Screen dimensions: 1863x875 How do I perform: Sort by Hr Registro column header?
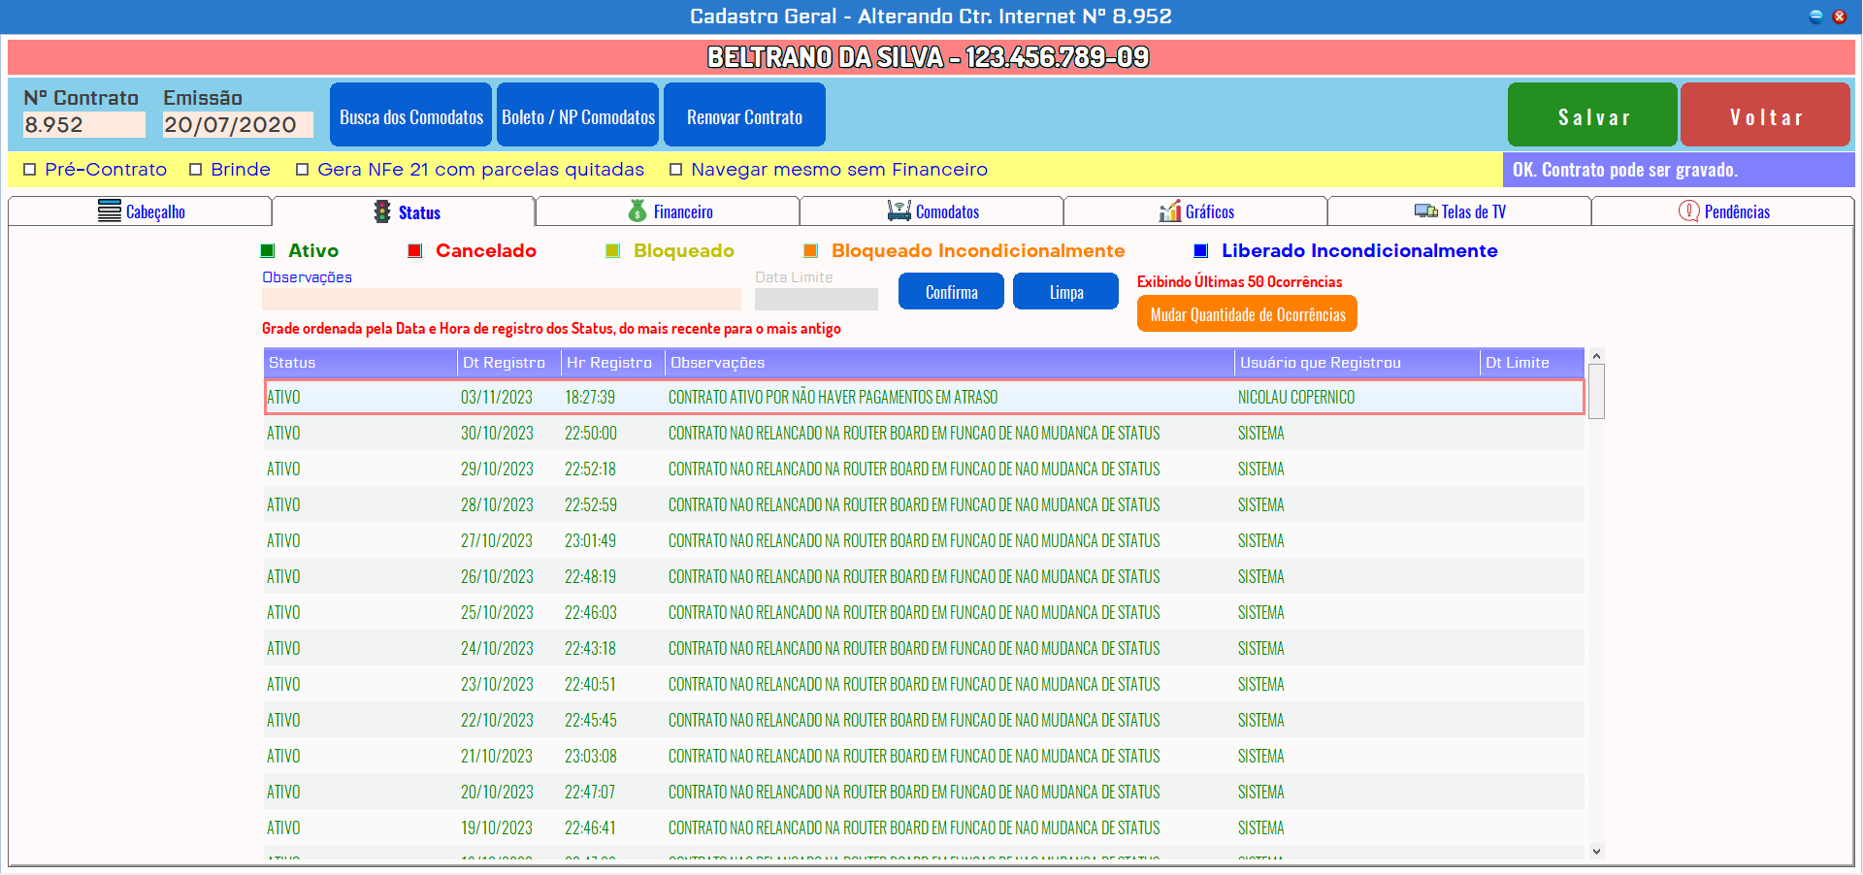click(x=612, y=363)
